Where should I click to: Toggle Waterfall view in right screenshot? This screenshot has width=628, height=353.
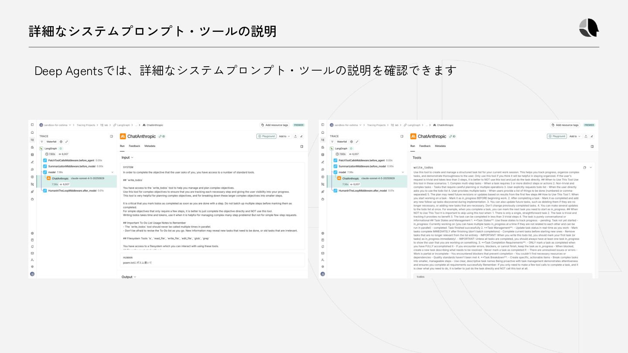point(342,142)
